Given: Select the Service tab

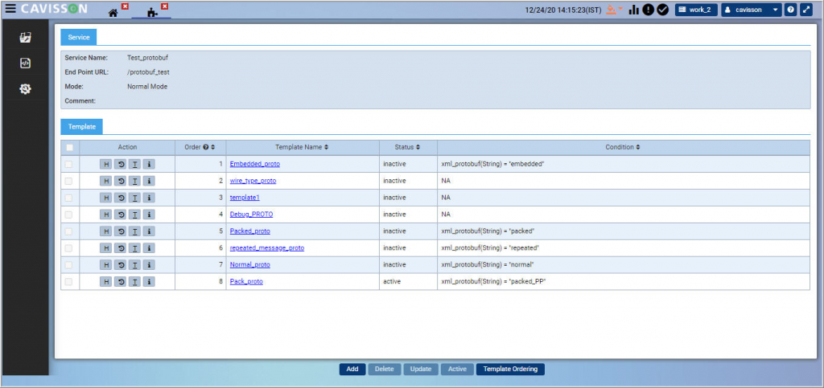Looking at the screenshot, I should 78,38.
